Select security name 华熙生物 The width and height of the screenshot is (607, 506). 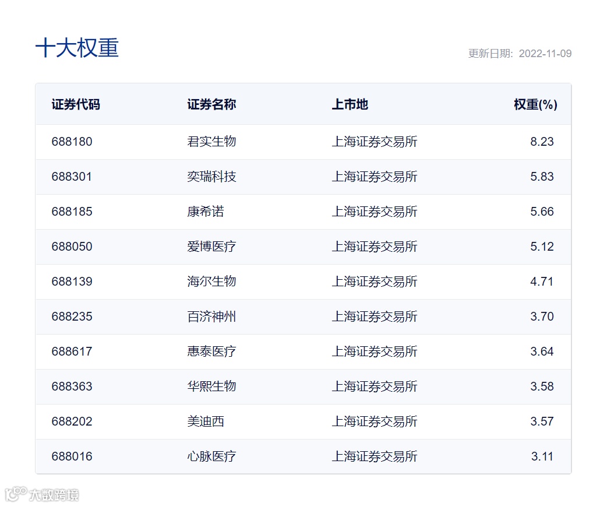[212, 386]
